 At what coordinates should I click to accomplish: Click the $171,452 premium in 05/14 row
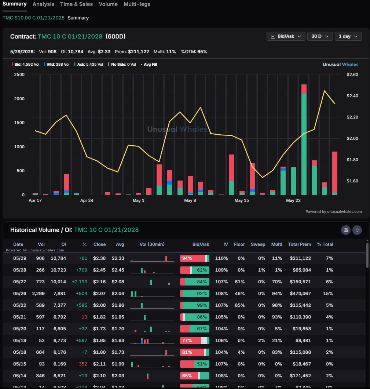pyautogui.click(x=300, y=375)
